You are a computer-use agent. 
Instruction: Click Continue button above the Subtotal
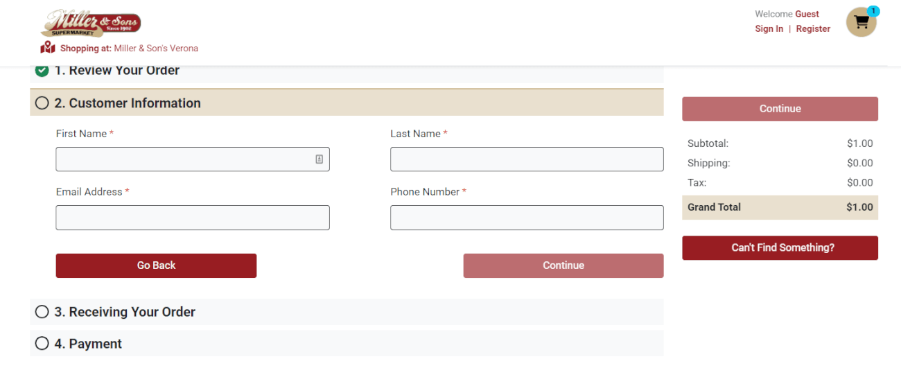point(780,109)
